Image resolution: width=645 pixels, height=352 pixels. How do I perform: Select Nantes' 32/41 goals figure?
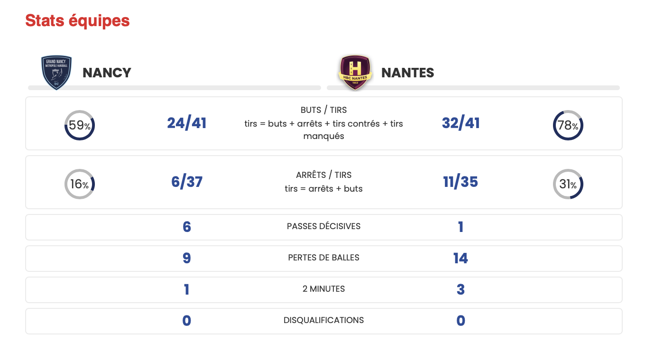[461, 123]
